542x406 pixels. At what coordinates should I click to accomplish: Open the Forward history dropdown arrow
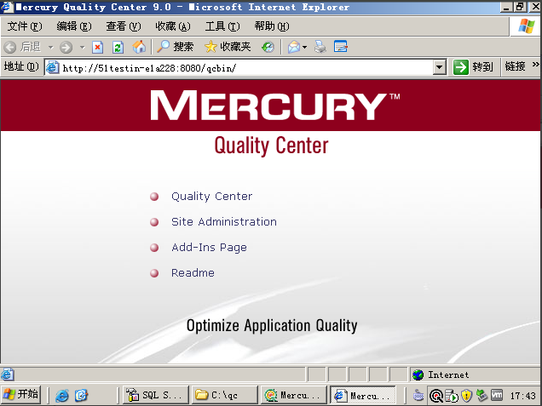pos(83,47)
